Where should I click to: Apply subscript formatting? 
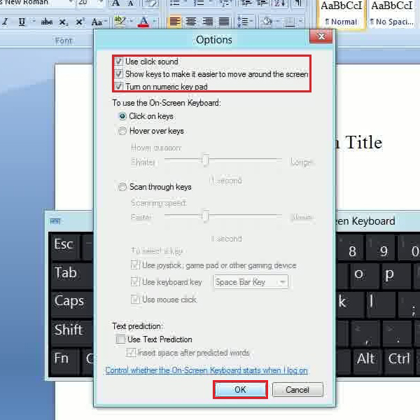click(63, 22)
